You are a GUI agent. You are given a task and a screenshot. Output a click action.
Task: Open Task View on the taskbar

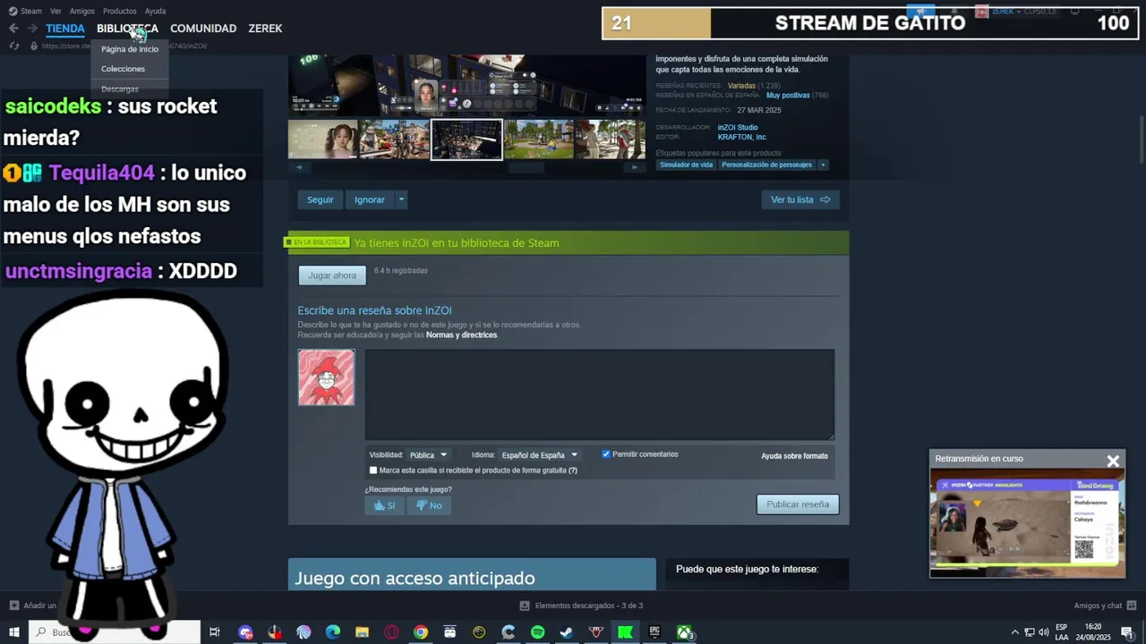coord(215,632)
